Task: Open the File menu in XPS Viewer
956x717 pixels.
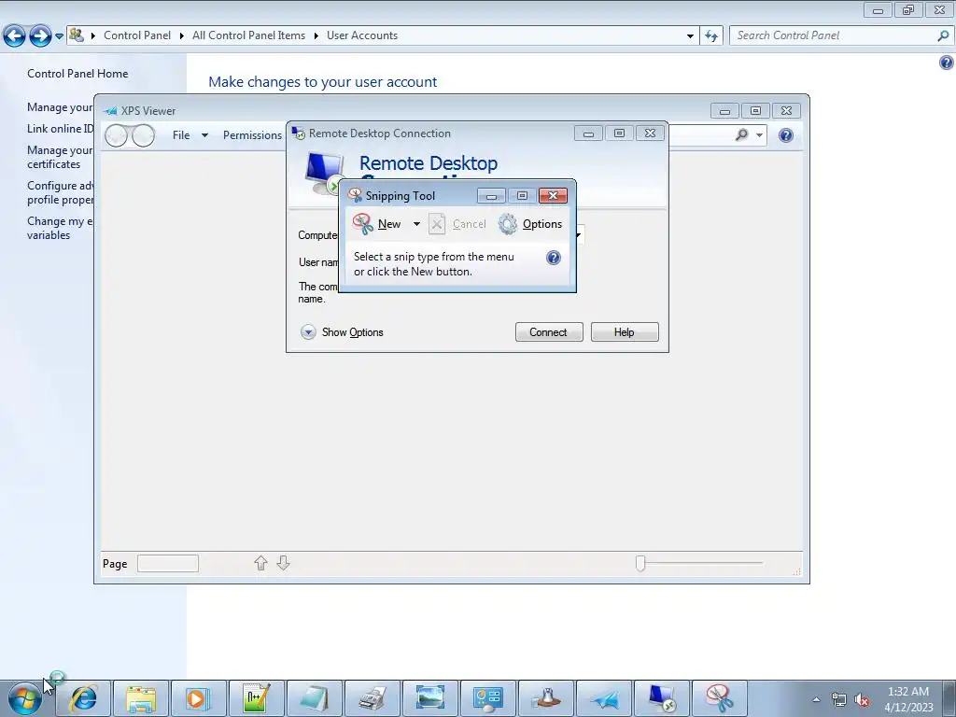Action: click(x=181, y=135)
